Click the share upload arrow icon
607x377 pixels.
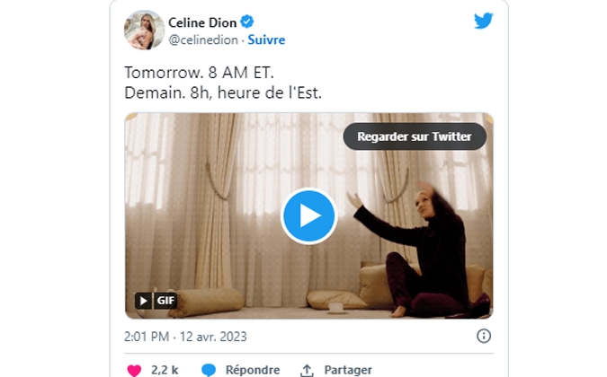(307, 370)
